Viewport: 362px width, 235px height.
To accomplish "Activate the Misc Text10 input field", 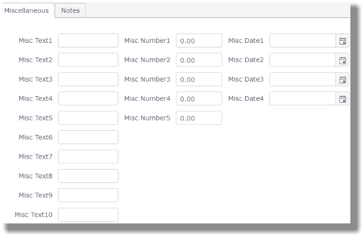I will 88,215.
